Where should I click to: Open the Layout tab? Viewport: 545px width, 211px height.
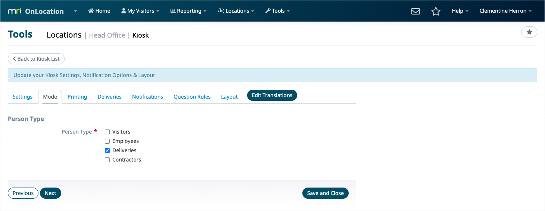[x=229, y=97]
